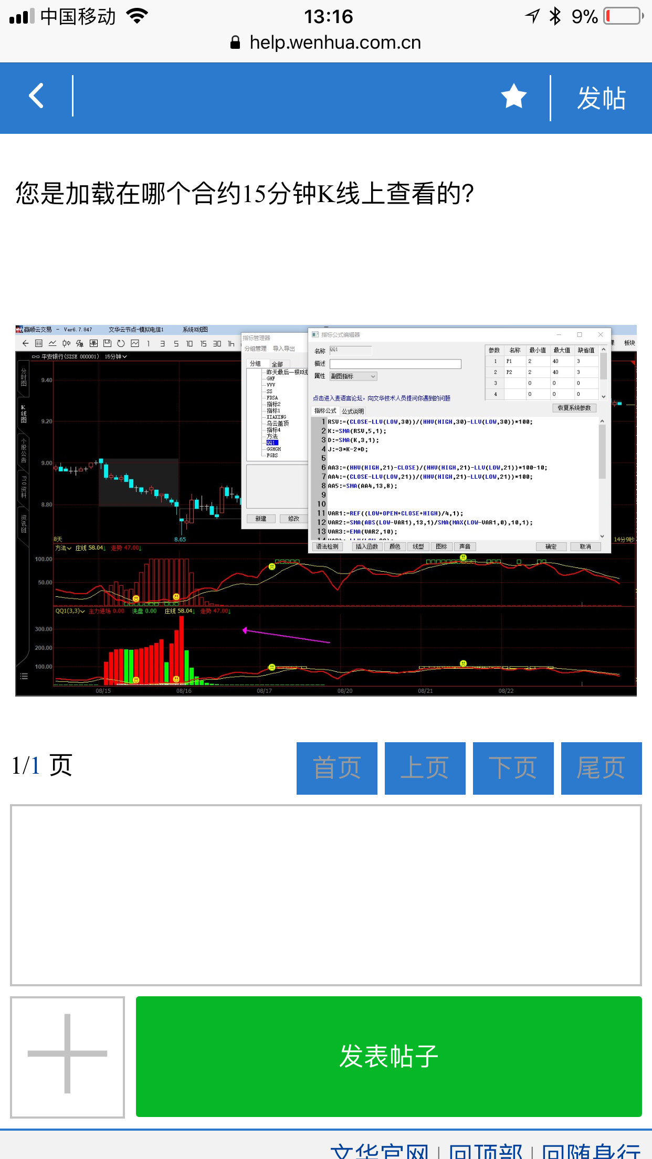Click the 图标 icon button

point(441,546)
